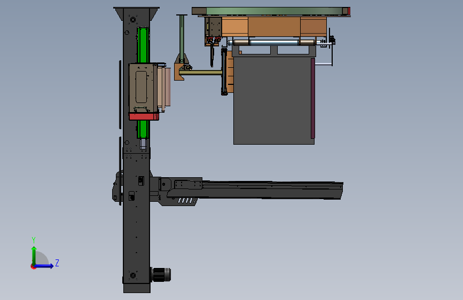Select the red block under the carriage
Image resolution: width=463 pixels, height=300 pixels.
click(x=144, y=116)
